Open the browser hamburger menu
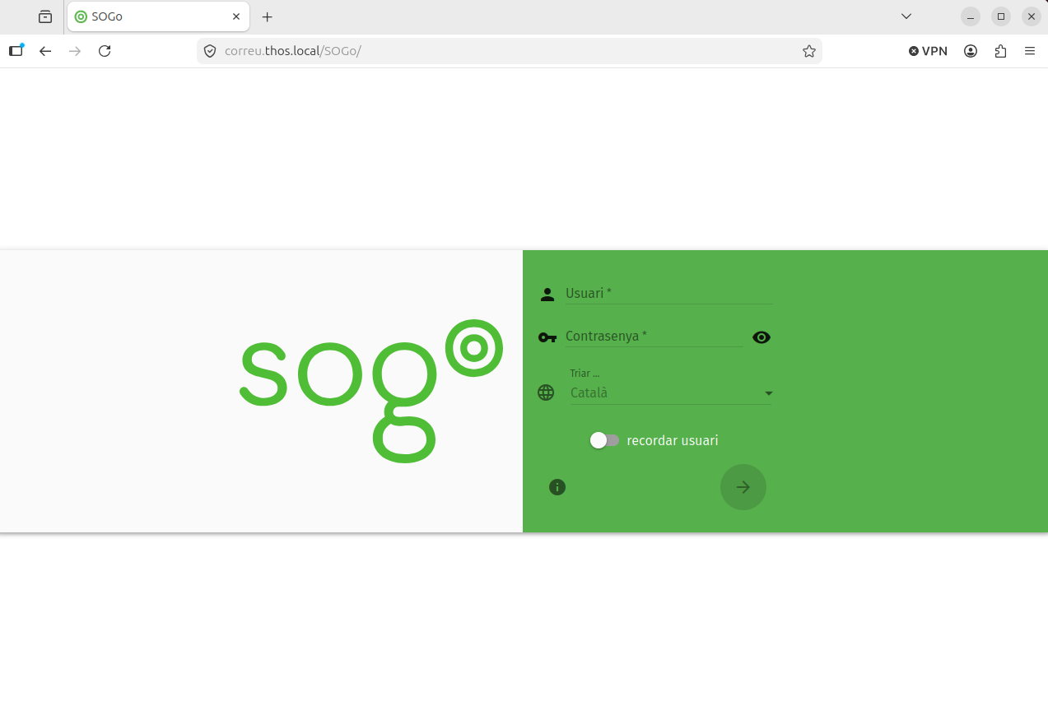The width and height of the screenshot is (1048, 706). [1030, 51]
